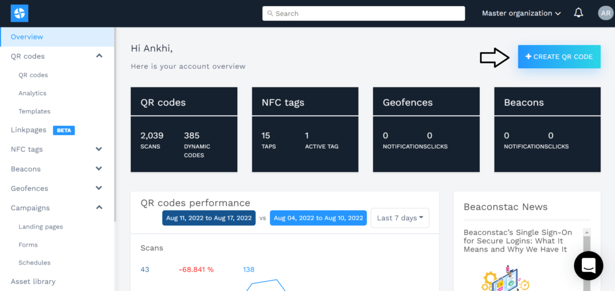The image size is (615, 291).
Task: Open the NFC tags summary card
Action: 305,129
